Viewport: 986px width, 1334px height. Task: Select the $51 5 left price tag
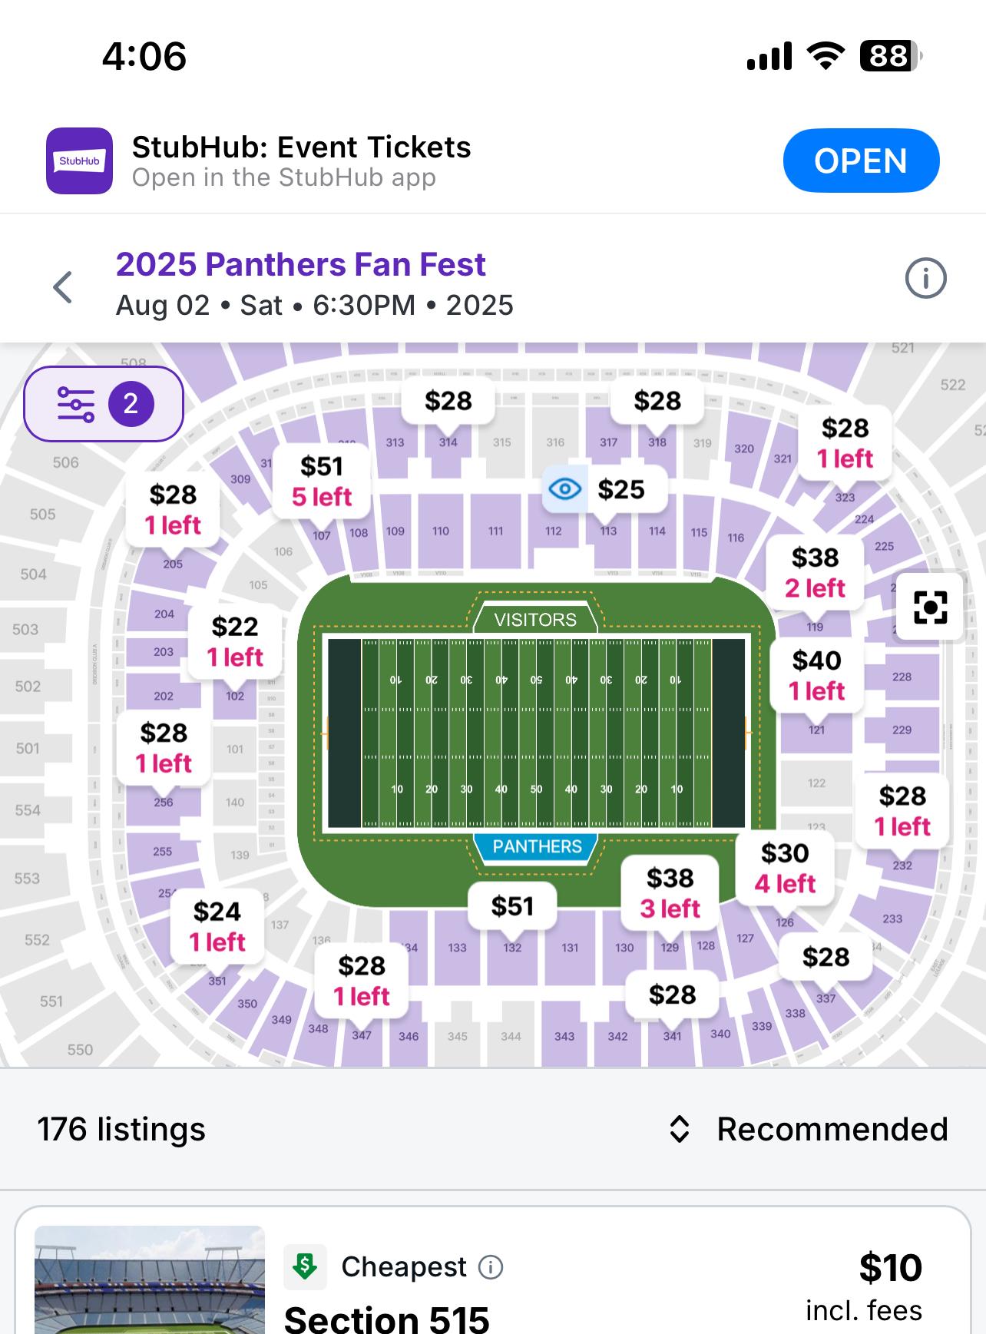click(322, 482)
